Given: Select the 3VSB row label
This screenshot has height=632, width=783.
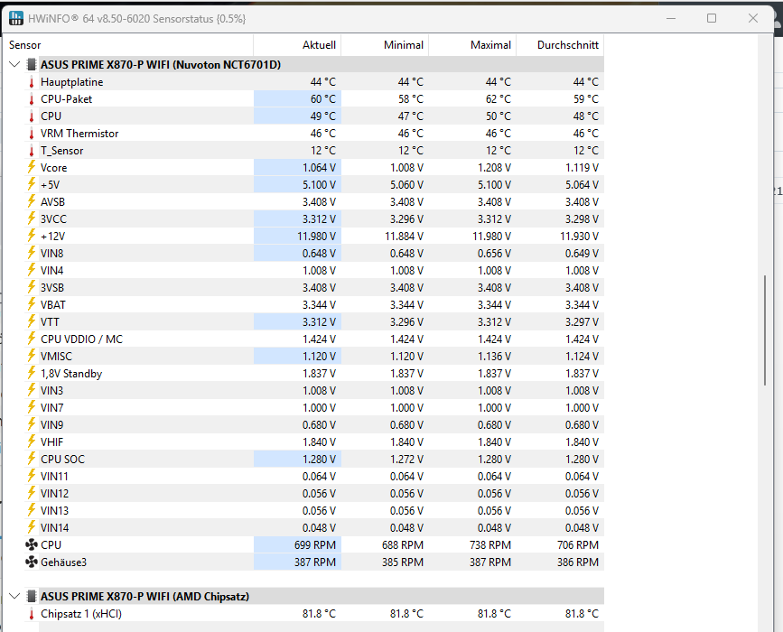Looking at the screenshot, I should pos(52,287).
